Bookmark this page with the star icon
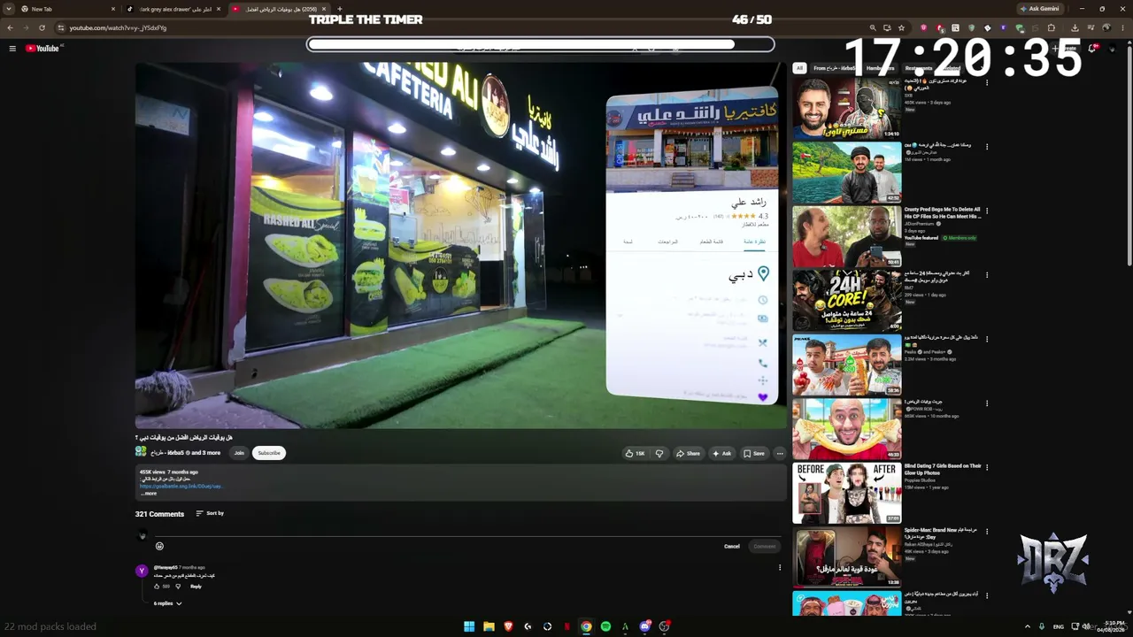Viewport: 1133px width, 637px height. (901, 27)
